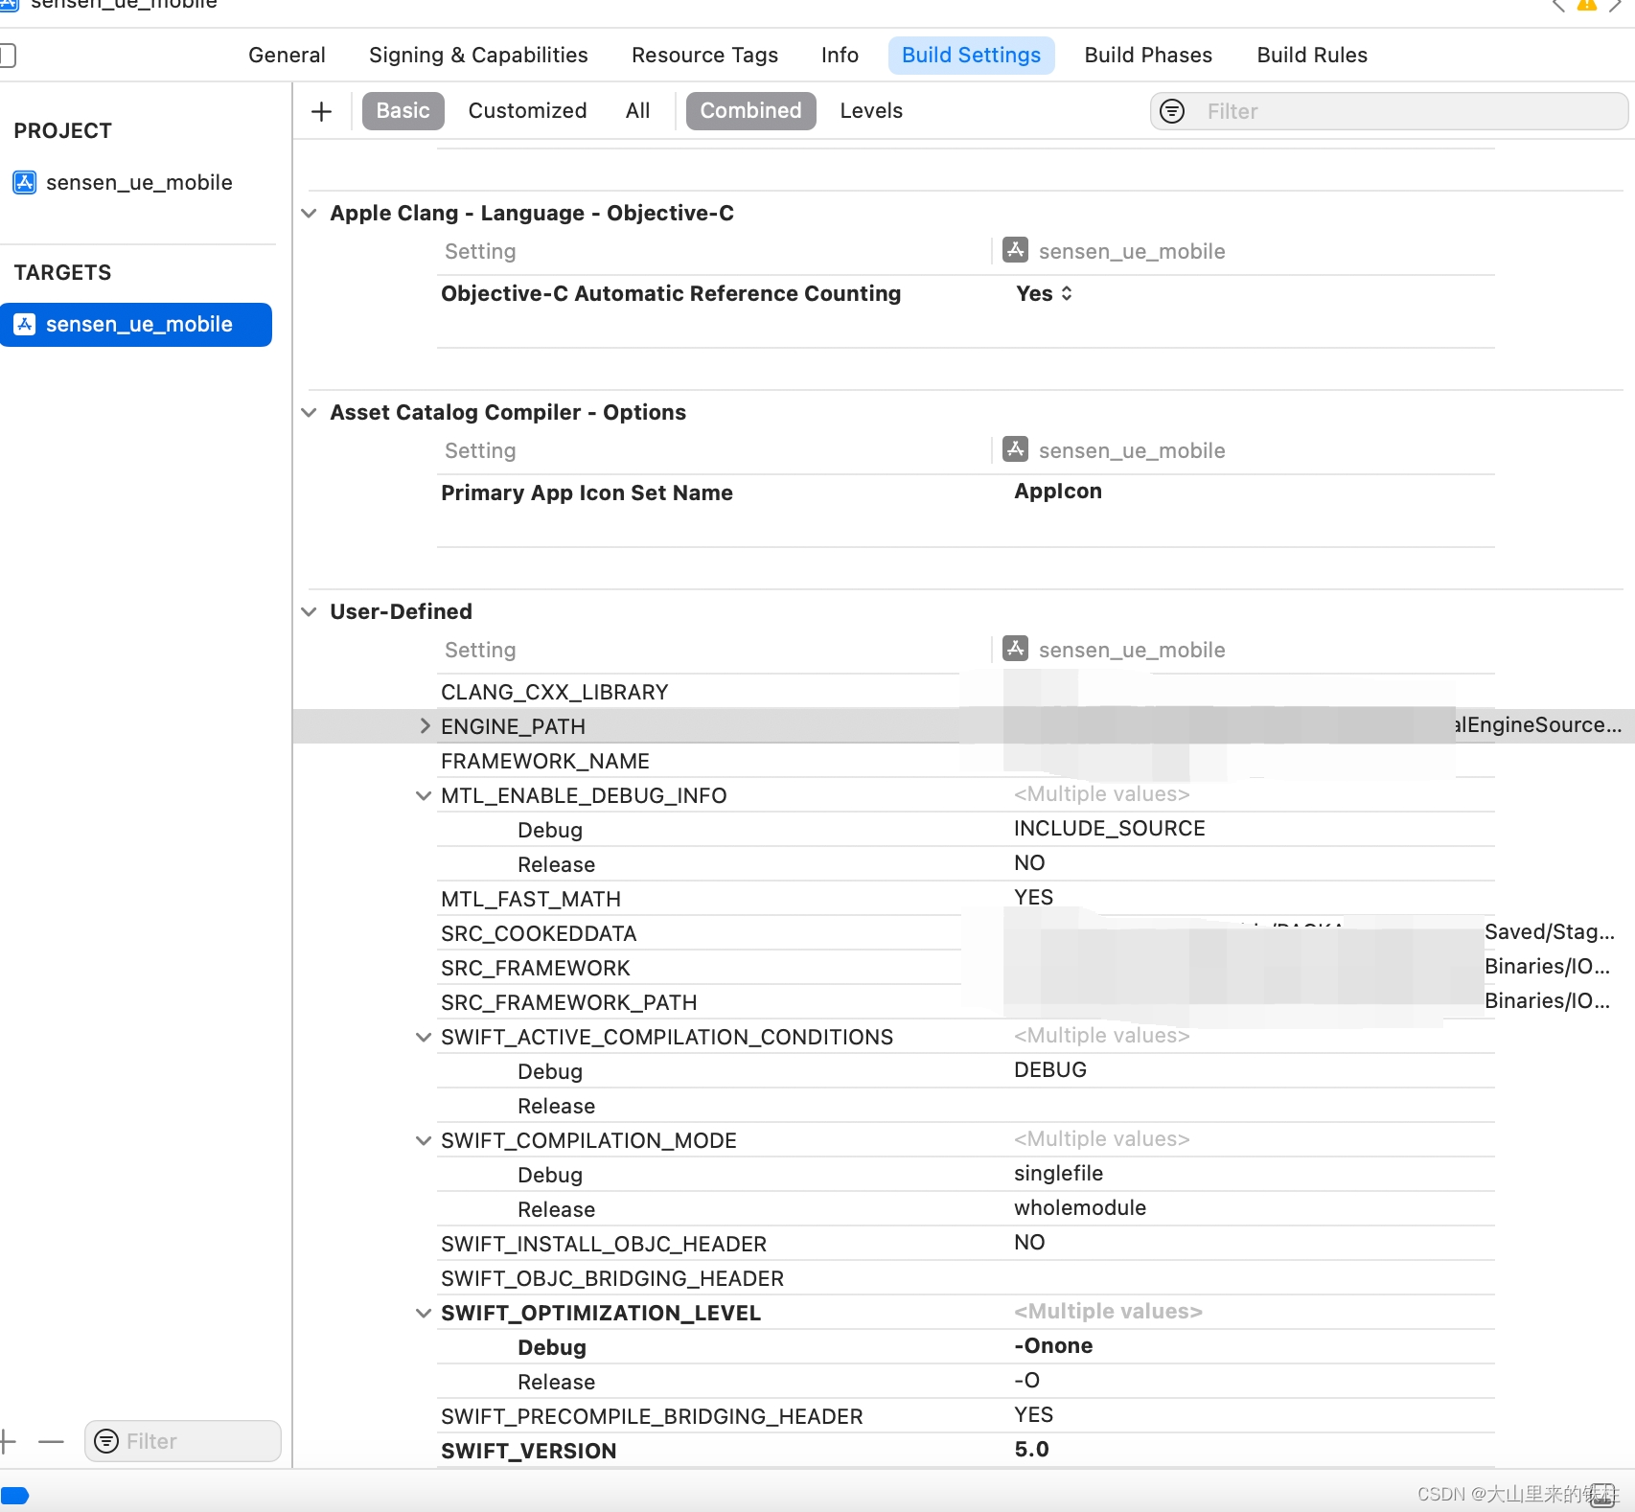Collapse Apple Clang Language Objective-C section

(x=309, y=213)
